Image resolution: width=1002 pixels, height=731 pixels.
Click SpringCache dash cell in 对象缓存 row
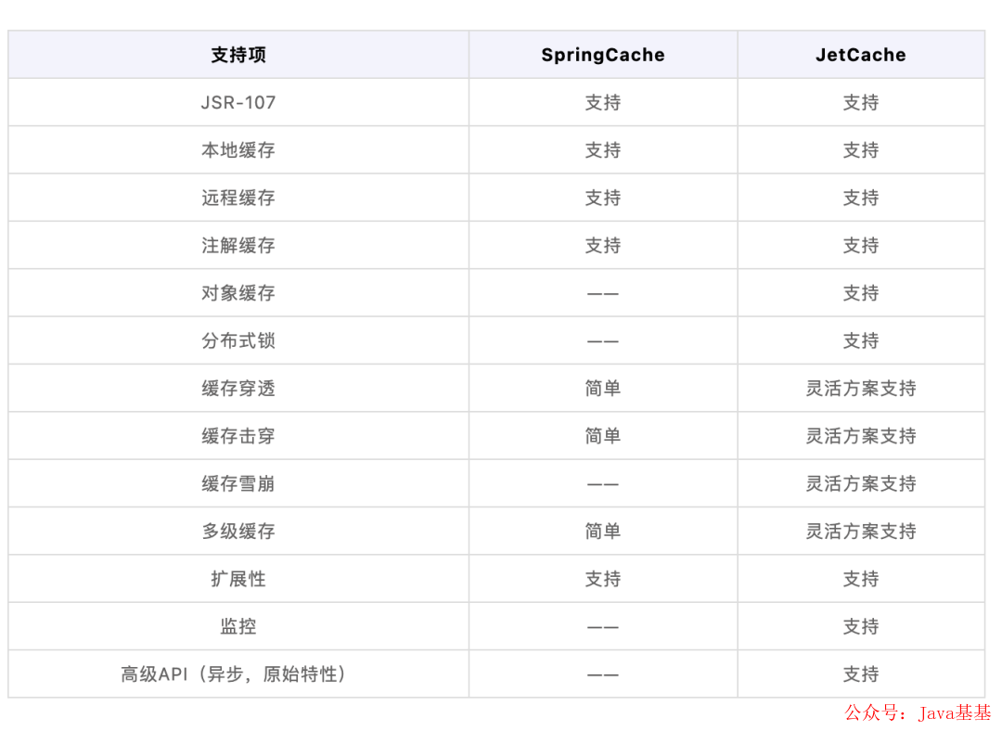click(603, 294)
